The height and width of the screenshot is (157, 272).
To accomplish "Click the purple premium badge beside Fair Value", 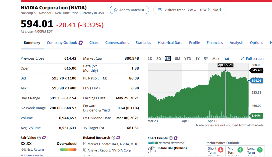I will pyautogui.click(x=44, y=138).
